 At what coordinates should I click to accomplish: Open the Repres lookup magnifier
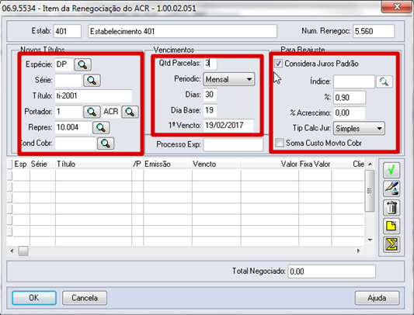(x=101, y=128)
